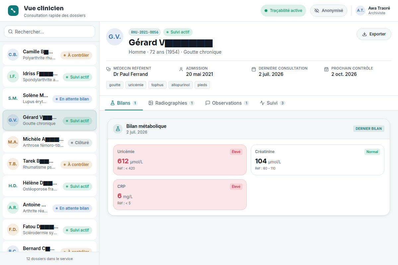Click the flask icon beside Bilan métabolique
The height and width of the screenshot is (265, 398).
[x=118, y=129]
